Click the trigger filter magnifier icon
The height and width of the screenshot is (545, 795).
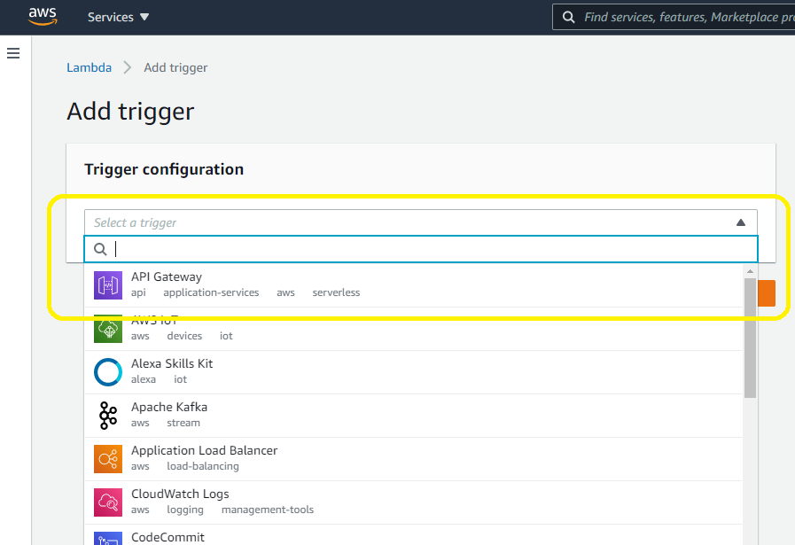[x=100, y=249]
